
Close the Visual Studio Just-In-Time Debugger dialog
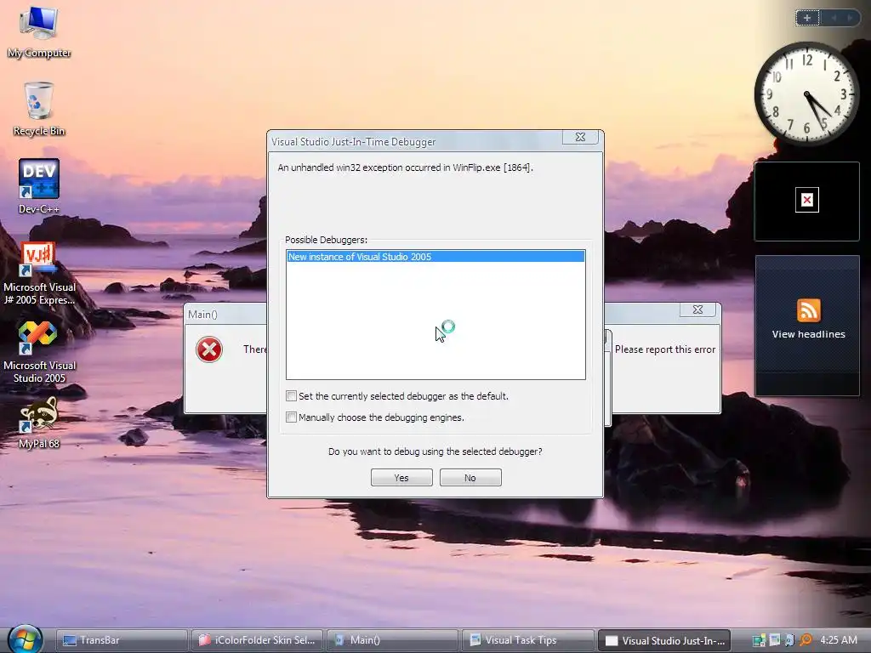580,137
